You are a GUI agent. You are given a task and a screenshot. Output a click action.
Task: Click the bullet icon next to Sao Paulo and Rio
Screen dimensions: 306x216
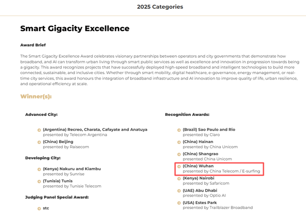point(179,130)
